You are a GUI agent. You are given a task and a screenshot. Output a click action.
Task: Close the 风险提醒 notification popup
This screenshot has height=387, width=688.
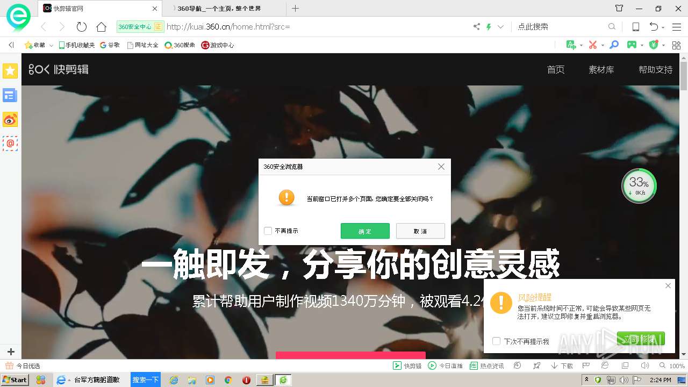(668, 286)
